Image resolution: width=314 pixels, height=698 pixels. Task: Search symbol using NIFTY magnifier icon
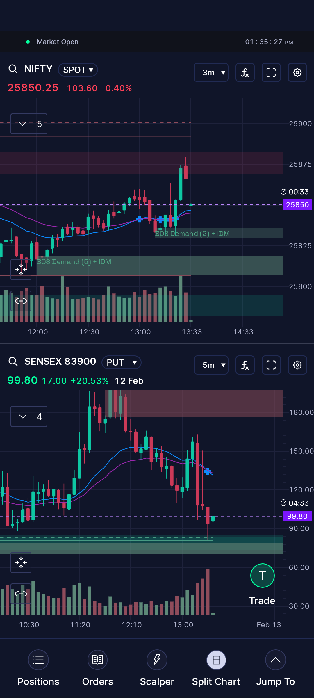(x=13, y=69)
